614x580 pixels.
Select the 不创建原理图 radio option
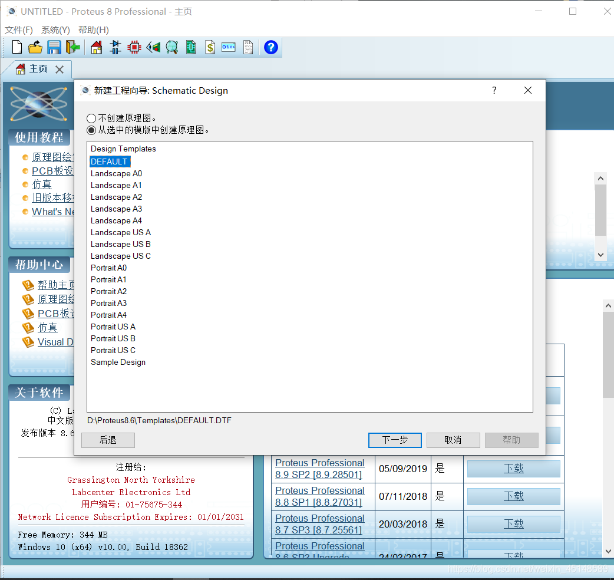91,118
